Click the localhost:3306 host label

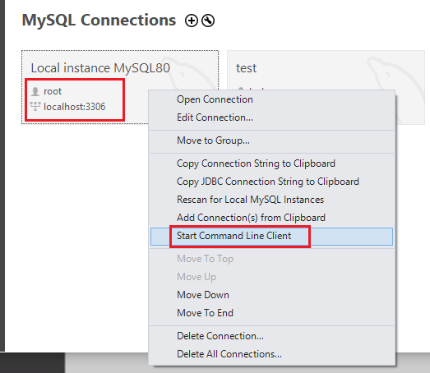(74, 107)
